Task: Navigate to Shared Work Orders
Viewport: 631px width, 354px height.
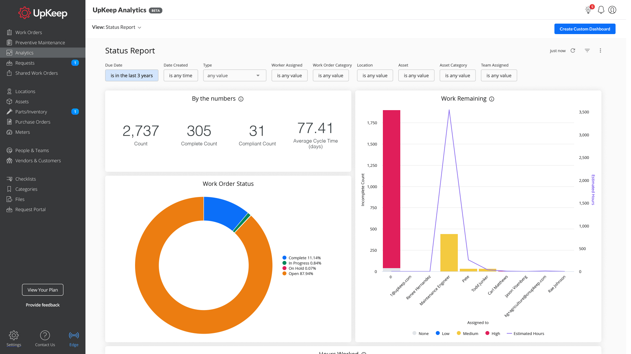Action: [36, 73]
